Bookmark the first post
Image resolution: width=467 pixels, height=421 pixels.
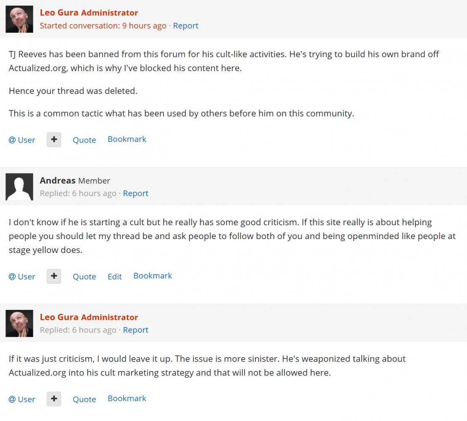(x=127, y=139)
